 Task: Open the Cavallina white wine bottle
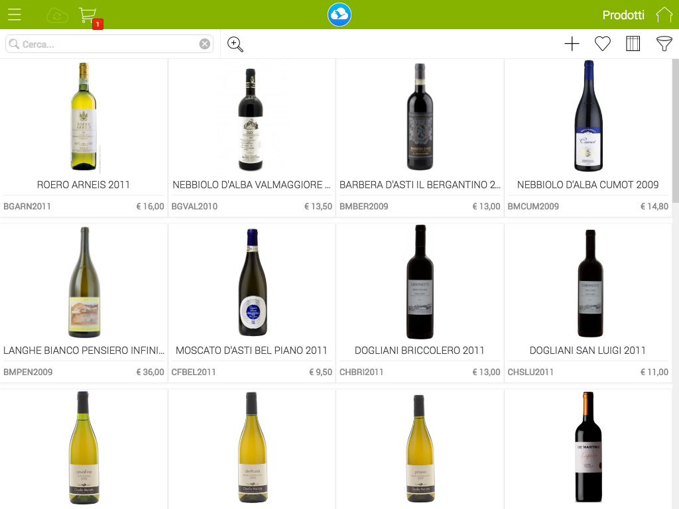[x=84, y=448]
